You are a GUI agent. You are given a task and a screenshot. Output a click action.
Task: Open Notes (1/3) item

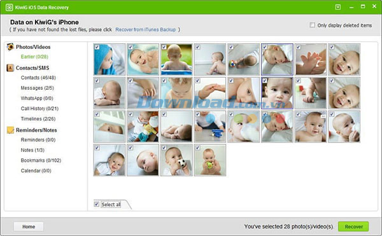32,150
